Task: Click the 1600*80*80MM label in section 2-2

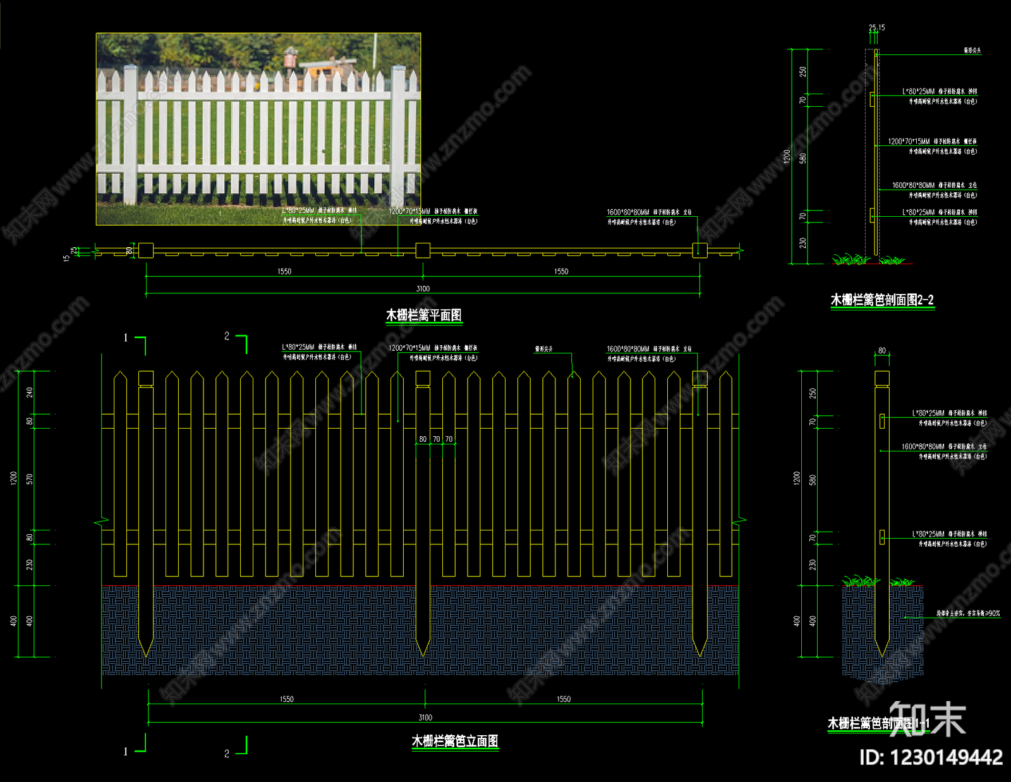Action: pos(935,185)
